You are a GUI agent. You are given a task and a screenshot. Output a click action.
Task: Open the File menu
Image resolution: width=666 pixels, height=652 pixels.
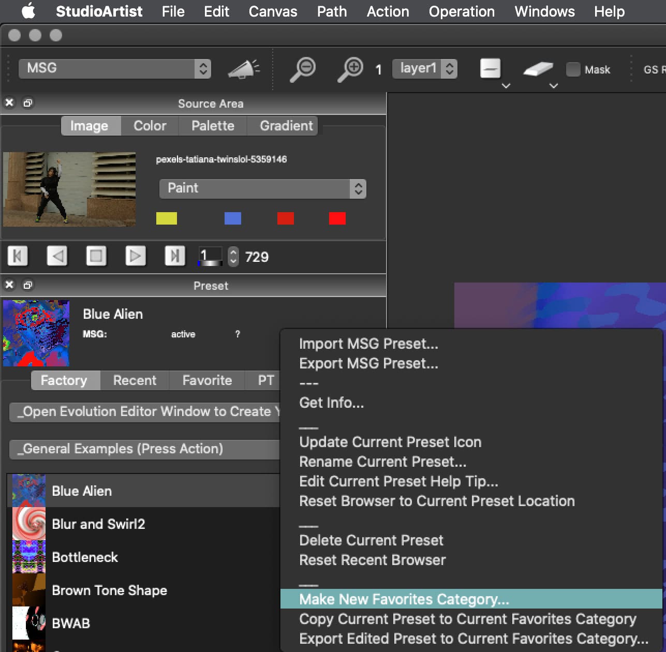[173, 11]
